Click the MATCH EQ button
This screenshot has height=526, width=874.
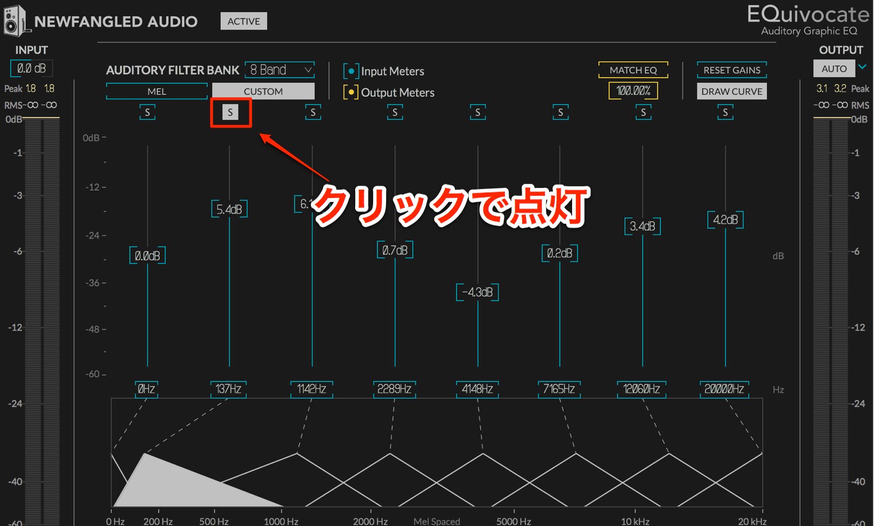pos(633,70)
